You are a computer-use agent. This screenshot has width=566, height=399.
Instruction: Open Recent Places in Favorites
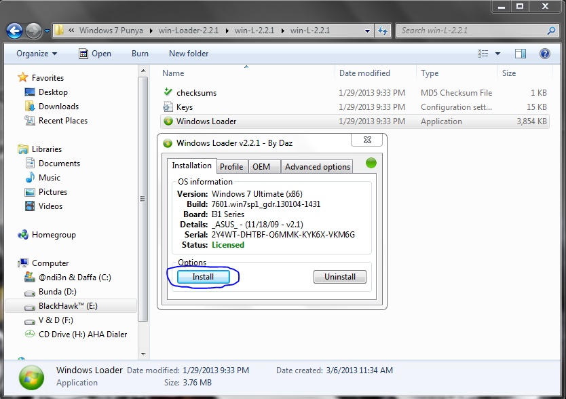pyautogui.click(x=63, y=121)
